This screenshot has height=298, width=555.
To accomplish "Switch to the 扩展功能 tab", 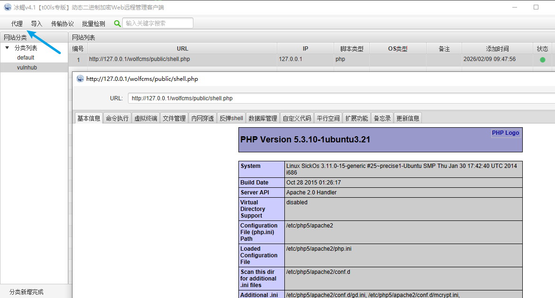I will pos(356,118).
